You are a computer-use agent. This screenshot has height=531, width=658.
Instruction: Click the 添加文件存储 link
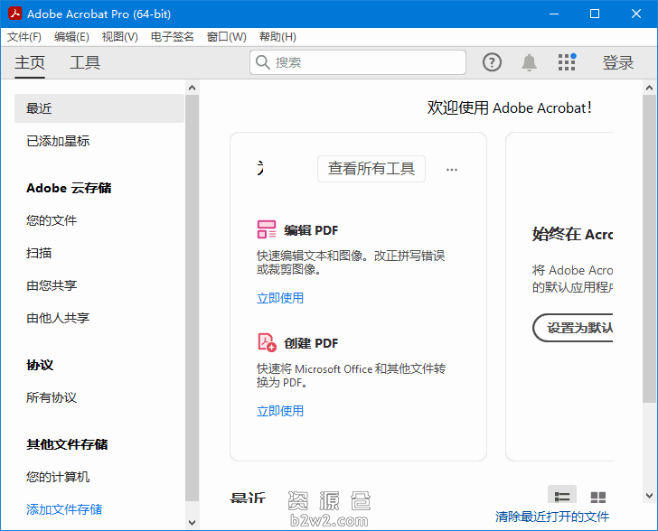pos(64,509)
